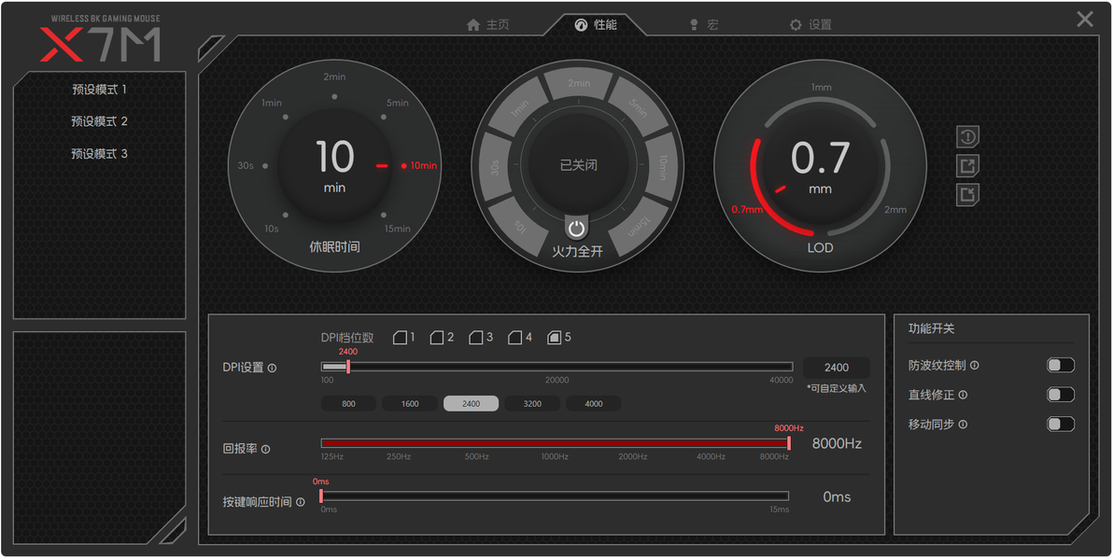Click info icon next to 防波纹控制
This screenshot has width=1113, height=558.
975,365
